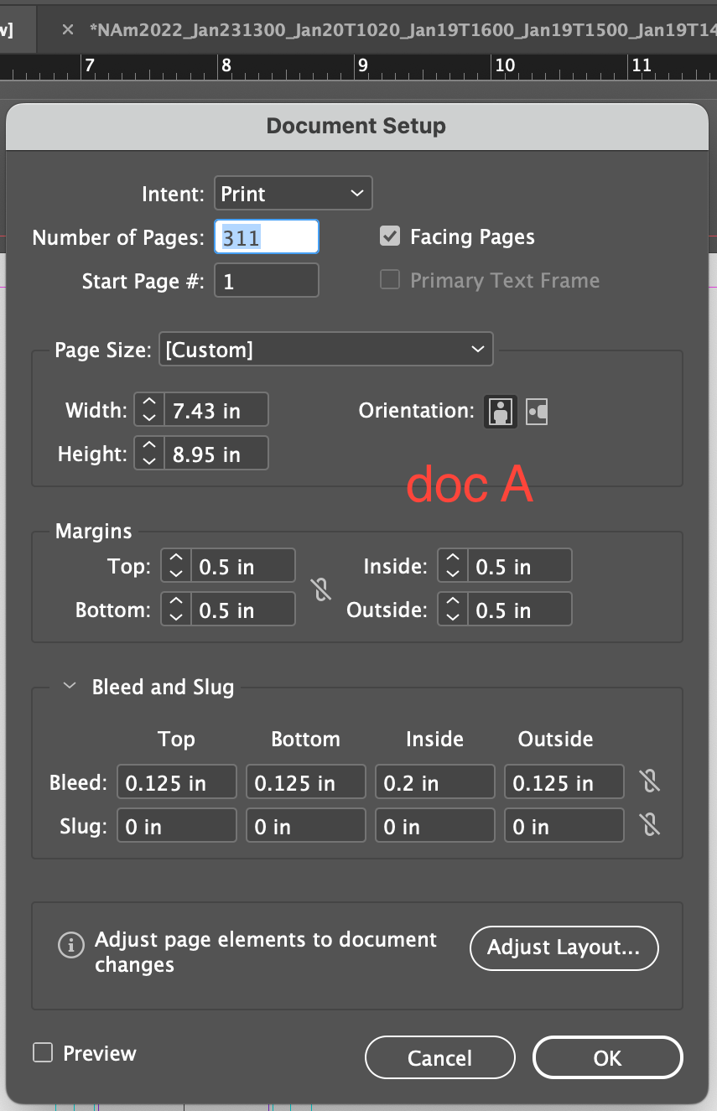The width and height of the screenshot is (717, 1111).
Task: Toggle the link icon next to Bleed values
Action: [x=649, y=781]
